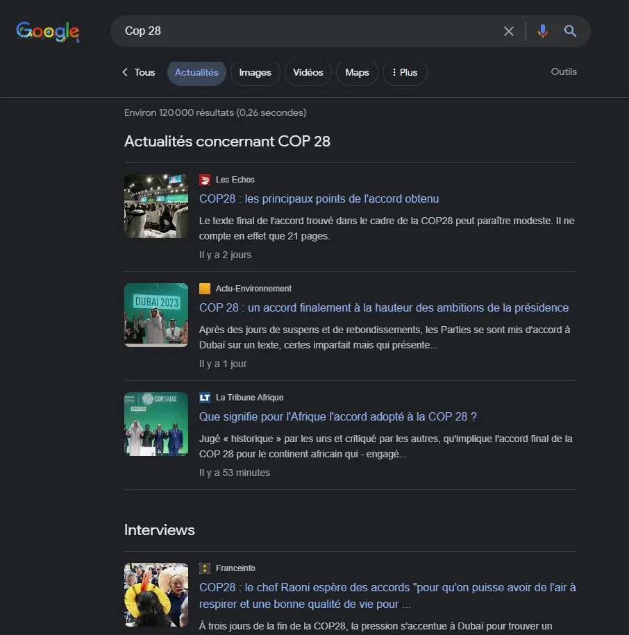Click snippet starting 'Jugé « historique »'
629x635 pixels.
(385, 446)
